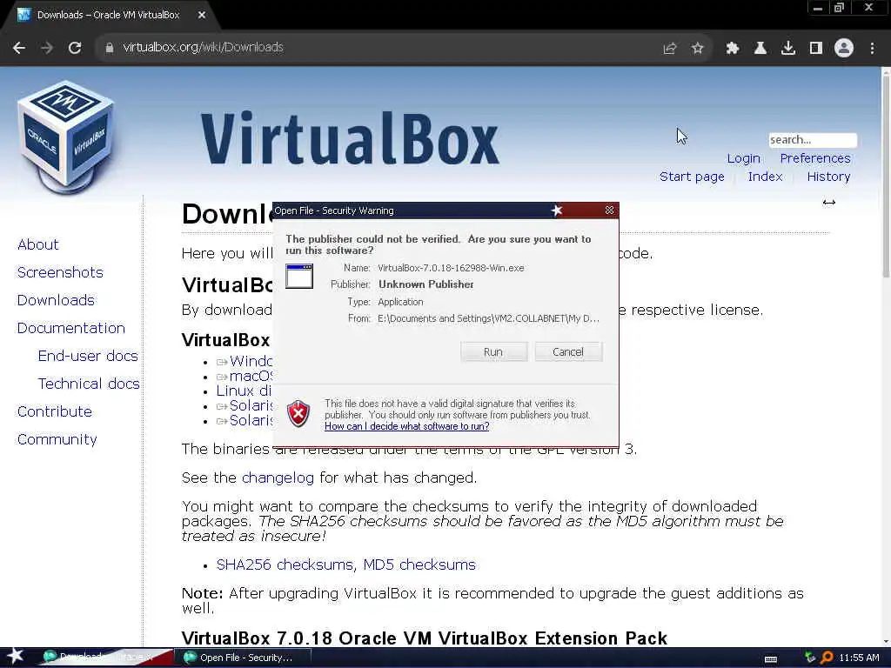Open the Login link
891x668 pixels.
click(x=743, y=158)
